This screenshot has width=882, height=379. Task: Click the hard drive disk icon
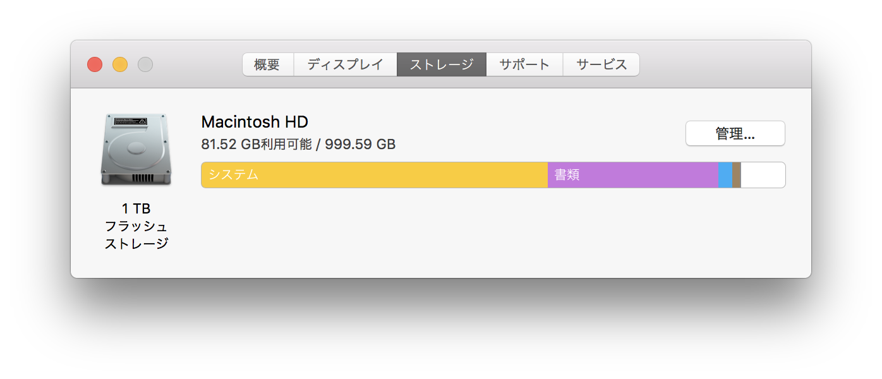pyautogui.click(x=136, y=149)
